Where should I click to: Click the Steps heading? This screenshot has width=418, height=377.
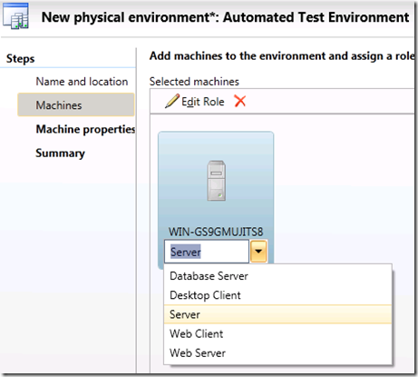20,58
